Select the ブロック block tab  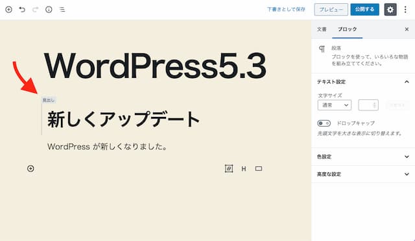pyautogui.click(x=348, y=29)
